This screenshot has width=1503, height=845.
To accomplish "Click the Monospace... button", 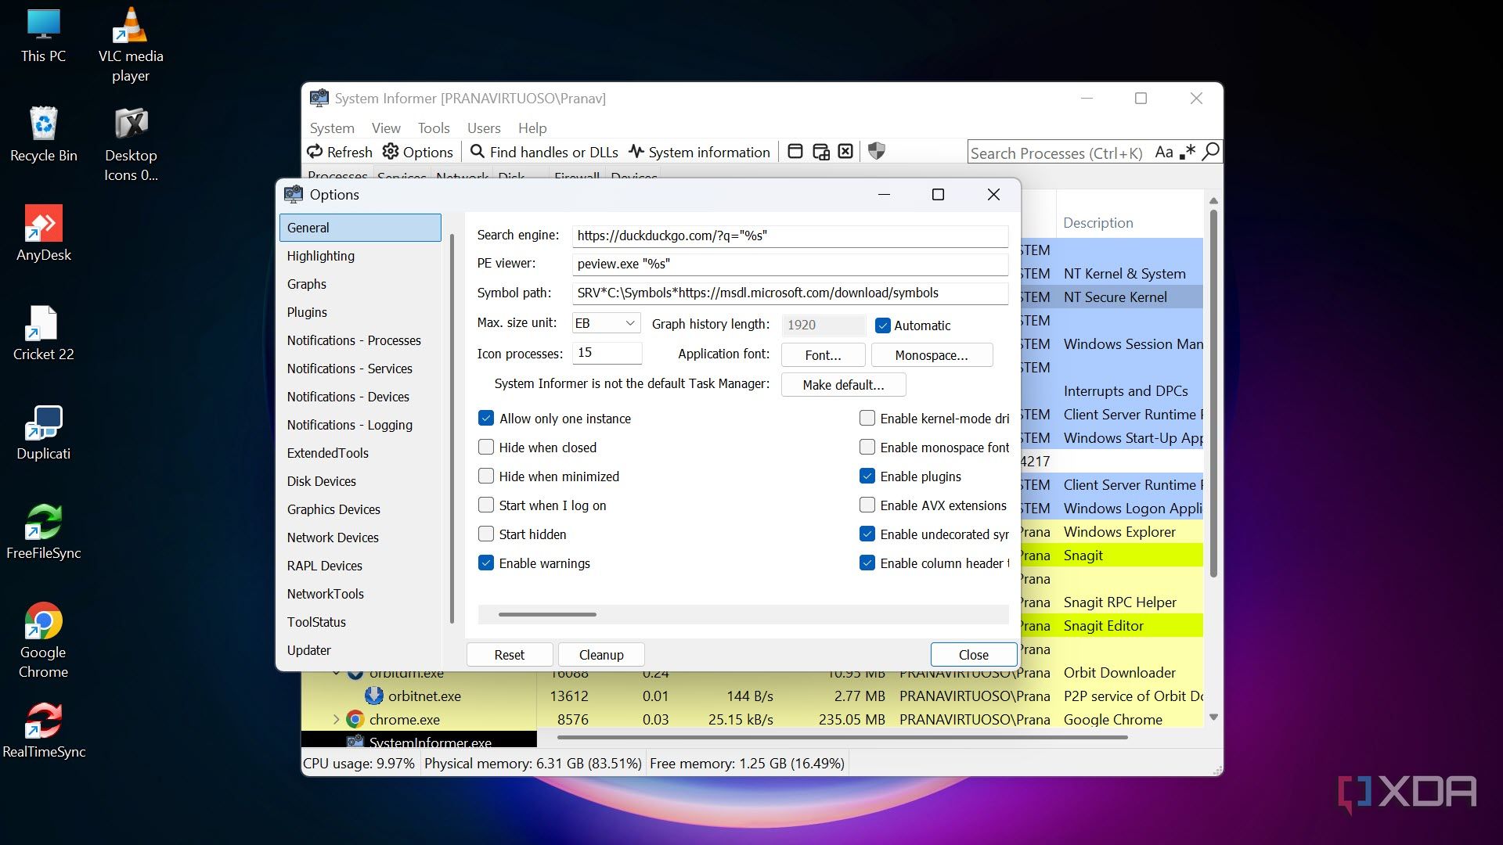I will click(x=932, y=355).
